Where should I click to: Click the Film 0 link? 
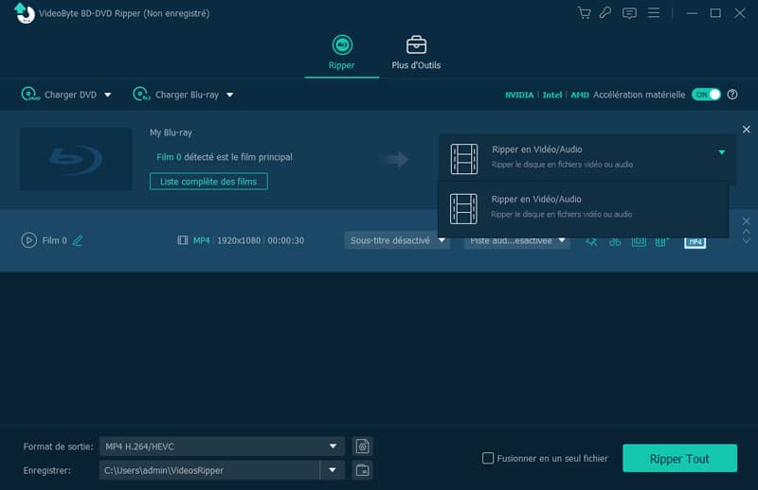169,157
